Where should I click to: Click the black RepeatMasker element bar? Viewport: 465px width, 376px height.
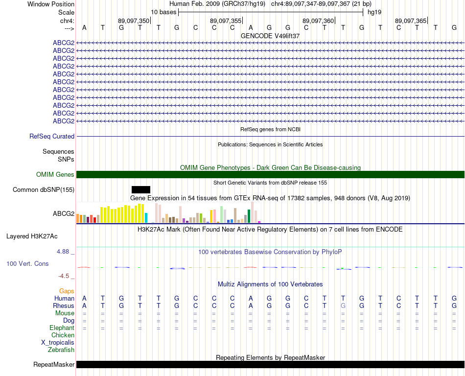(270, 364)
